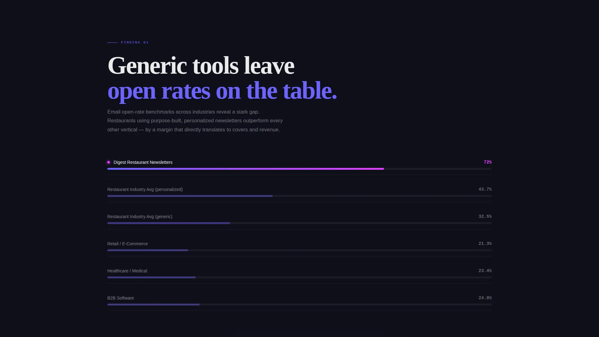Viewport: 599px width, 337px height.
Task: Click the Healthcare / Medical bar
Action: (299, 277)
